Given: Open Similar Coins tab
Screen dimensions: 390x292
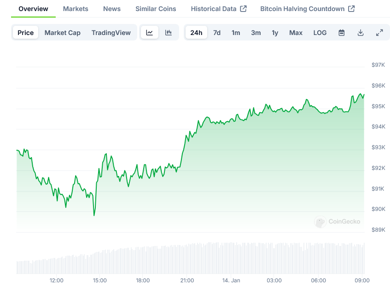Looking at the screenshot, I should tap(156, 9).
